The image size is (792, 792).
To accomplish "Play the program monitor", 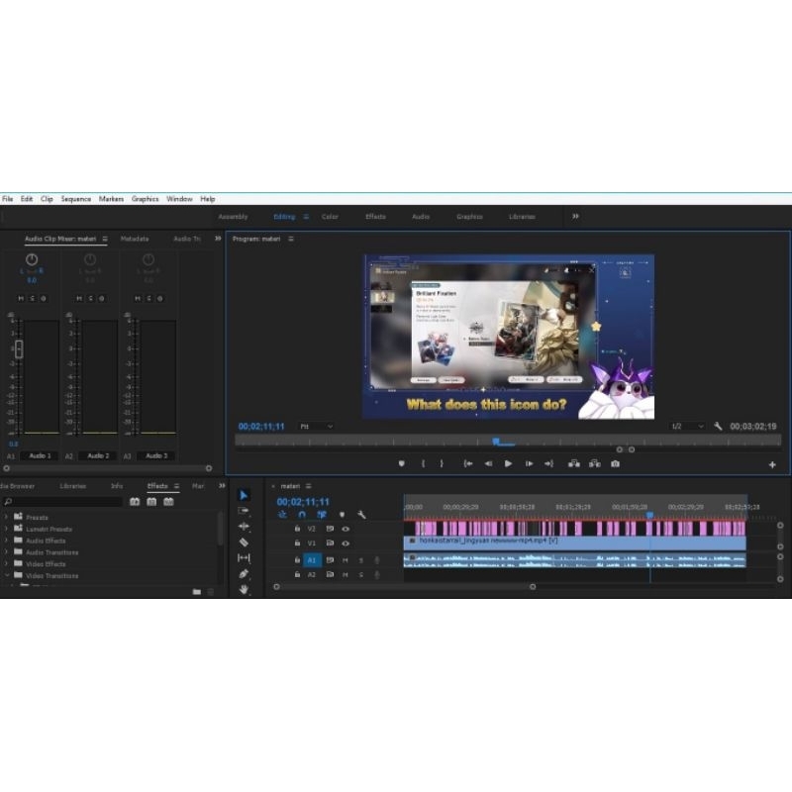I will [x=508, y=463].
